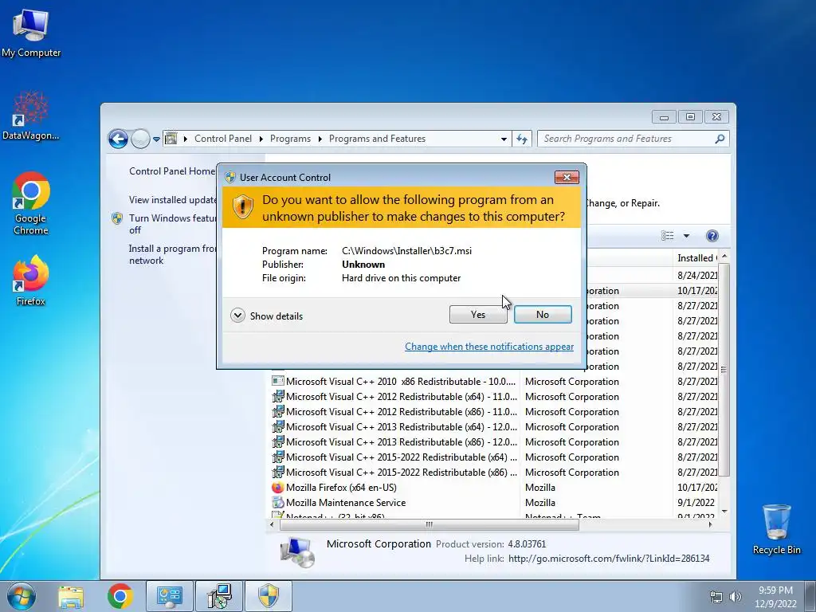Click the horizontal scrollbar right arrow
816x612 pixels.
point(710,524)
